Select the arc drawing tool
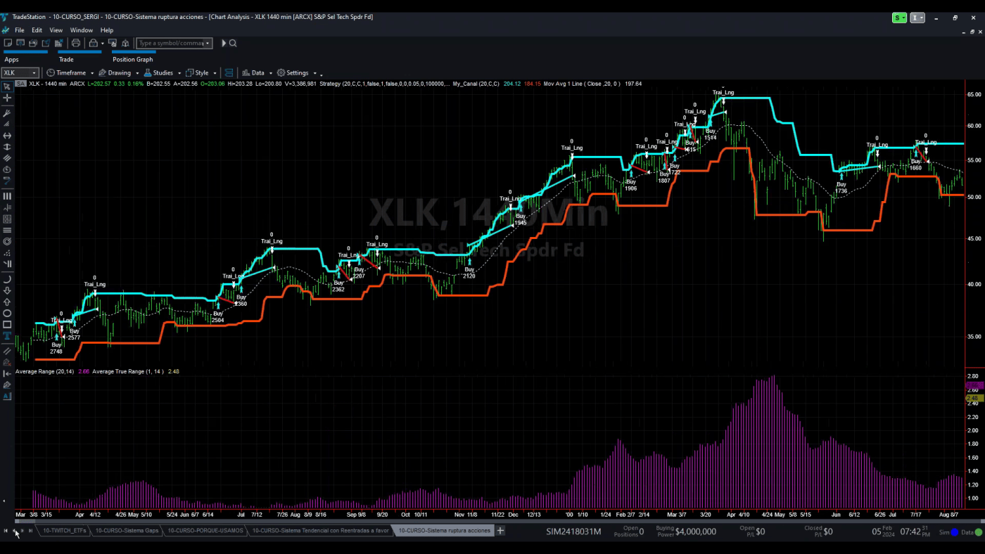The image size is (985, 554). coord(7,279)
